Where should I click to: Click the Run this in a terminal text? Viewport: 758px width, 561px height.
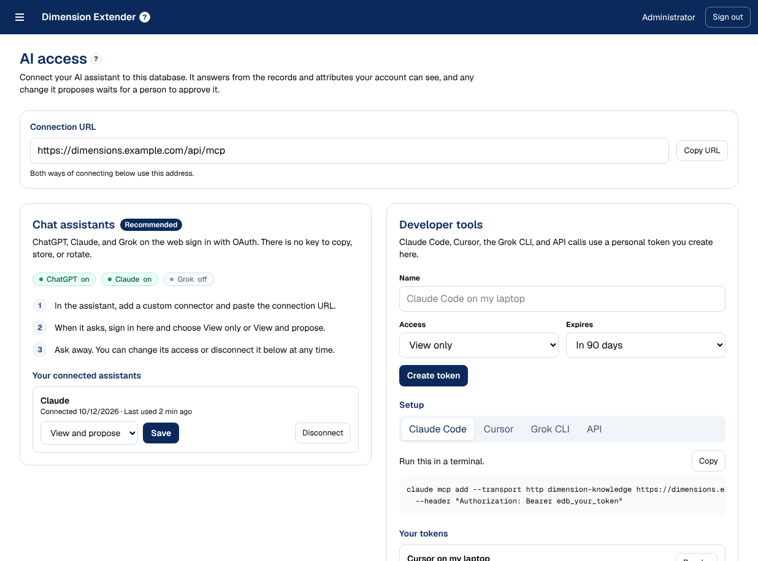pos(442,461)
